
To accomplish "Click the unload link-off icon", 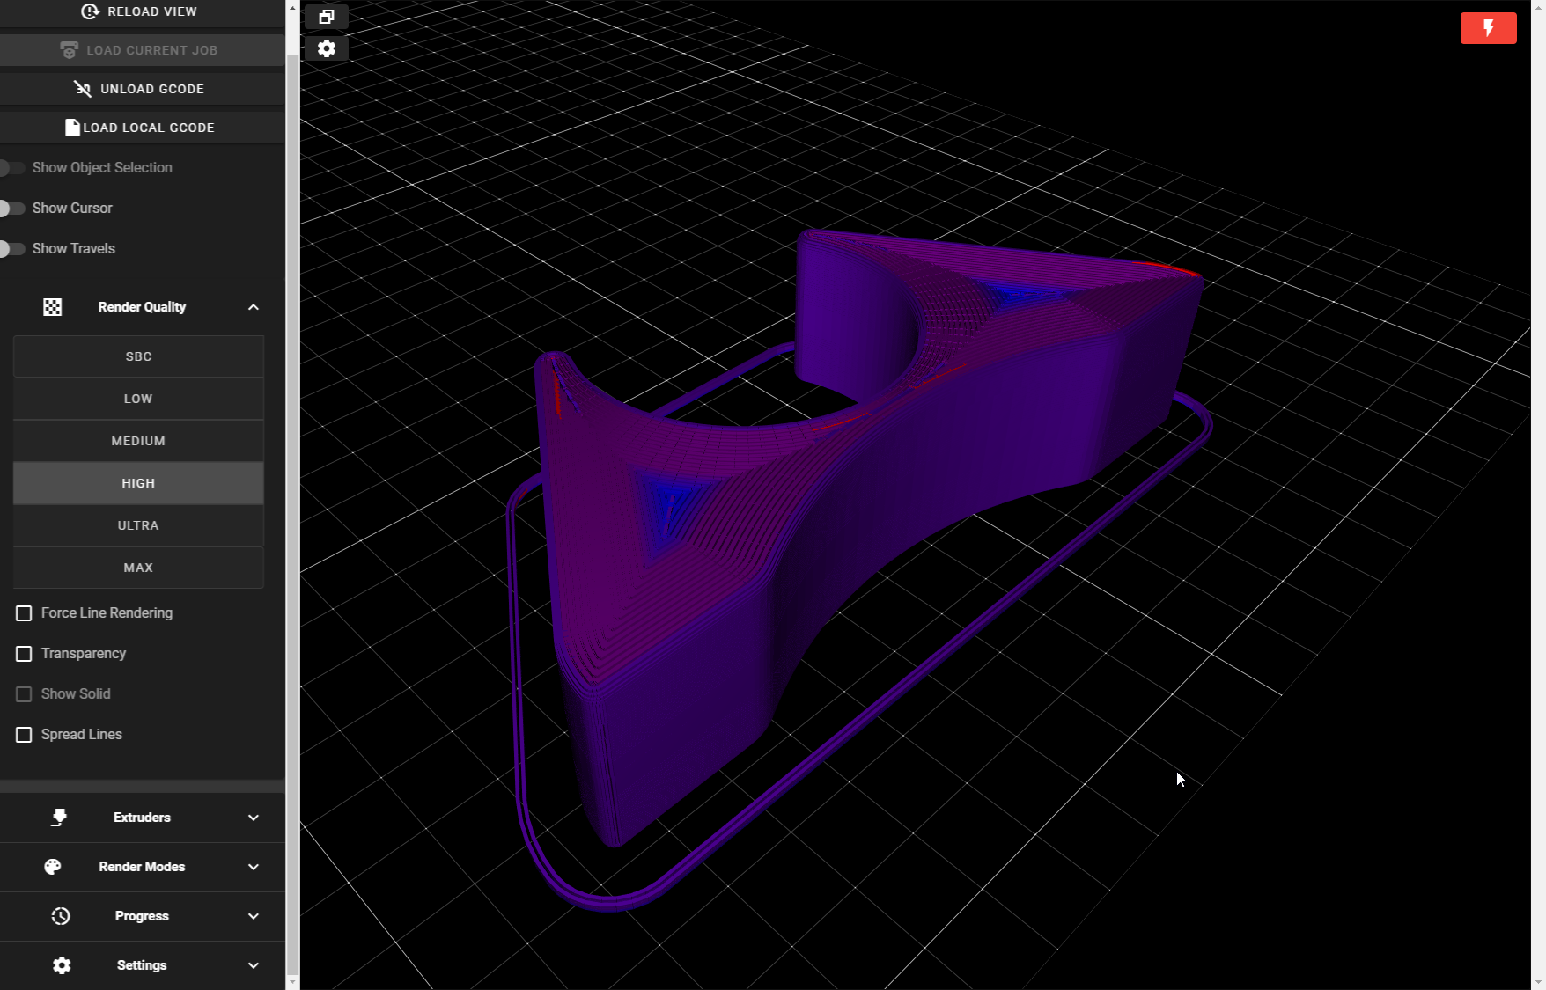I will coord(83,89).
